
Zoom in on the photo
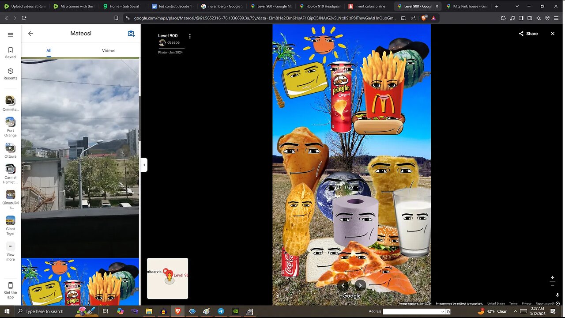pos(552,278)
